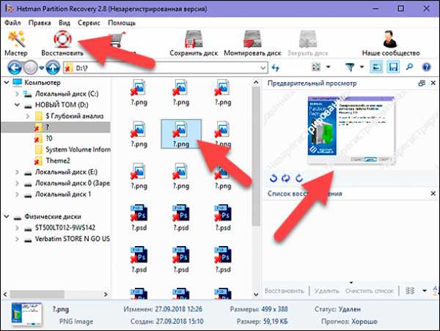
Task: Collapse Физические диски section
Action: tap(6, 216)
